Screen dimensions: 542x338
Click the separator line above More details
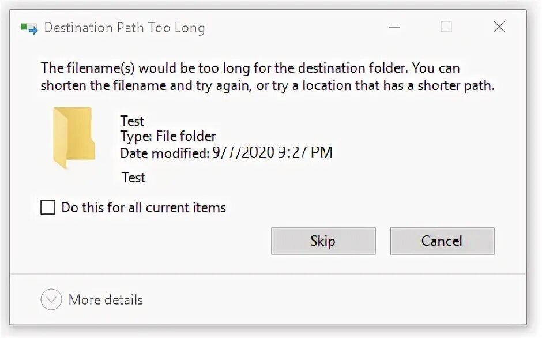pyautogui.click(x=268, y=274)
